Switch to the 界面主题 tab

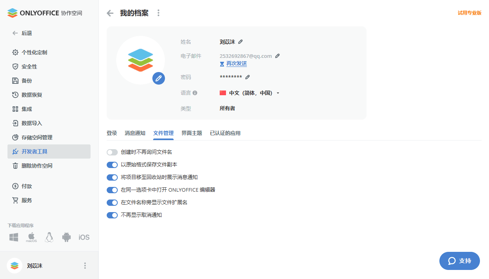[x=192, y=133]
